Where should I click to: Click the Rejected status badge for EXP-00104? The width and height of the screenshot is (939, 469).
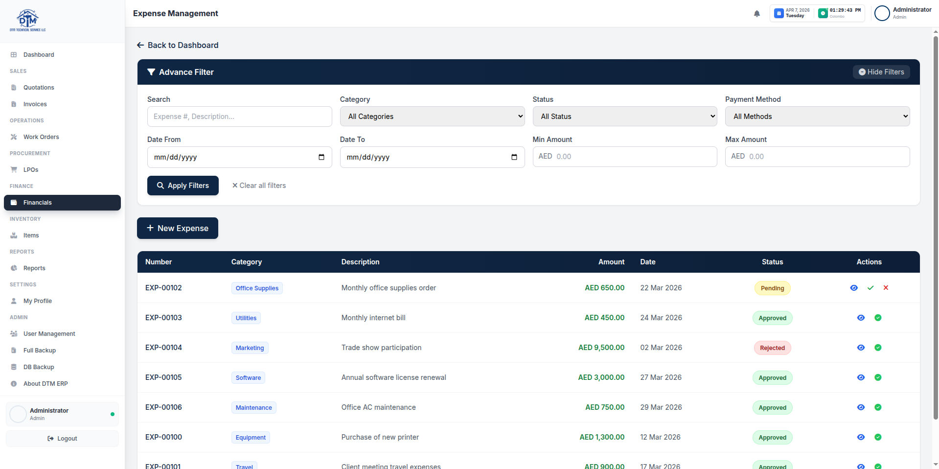click(x=772, y=348)
